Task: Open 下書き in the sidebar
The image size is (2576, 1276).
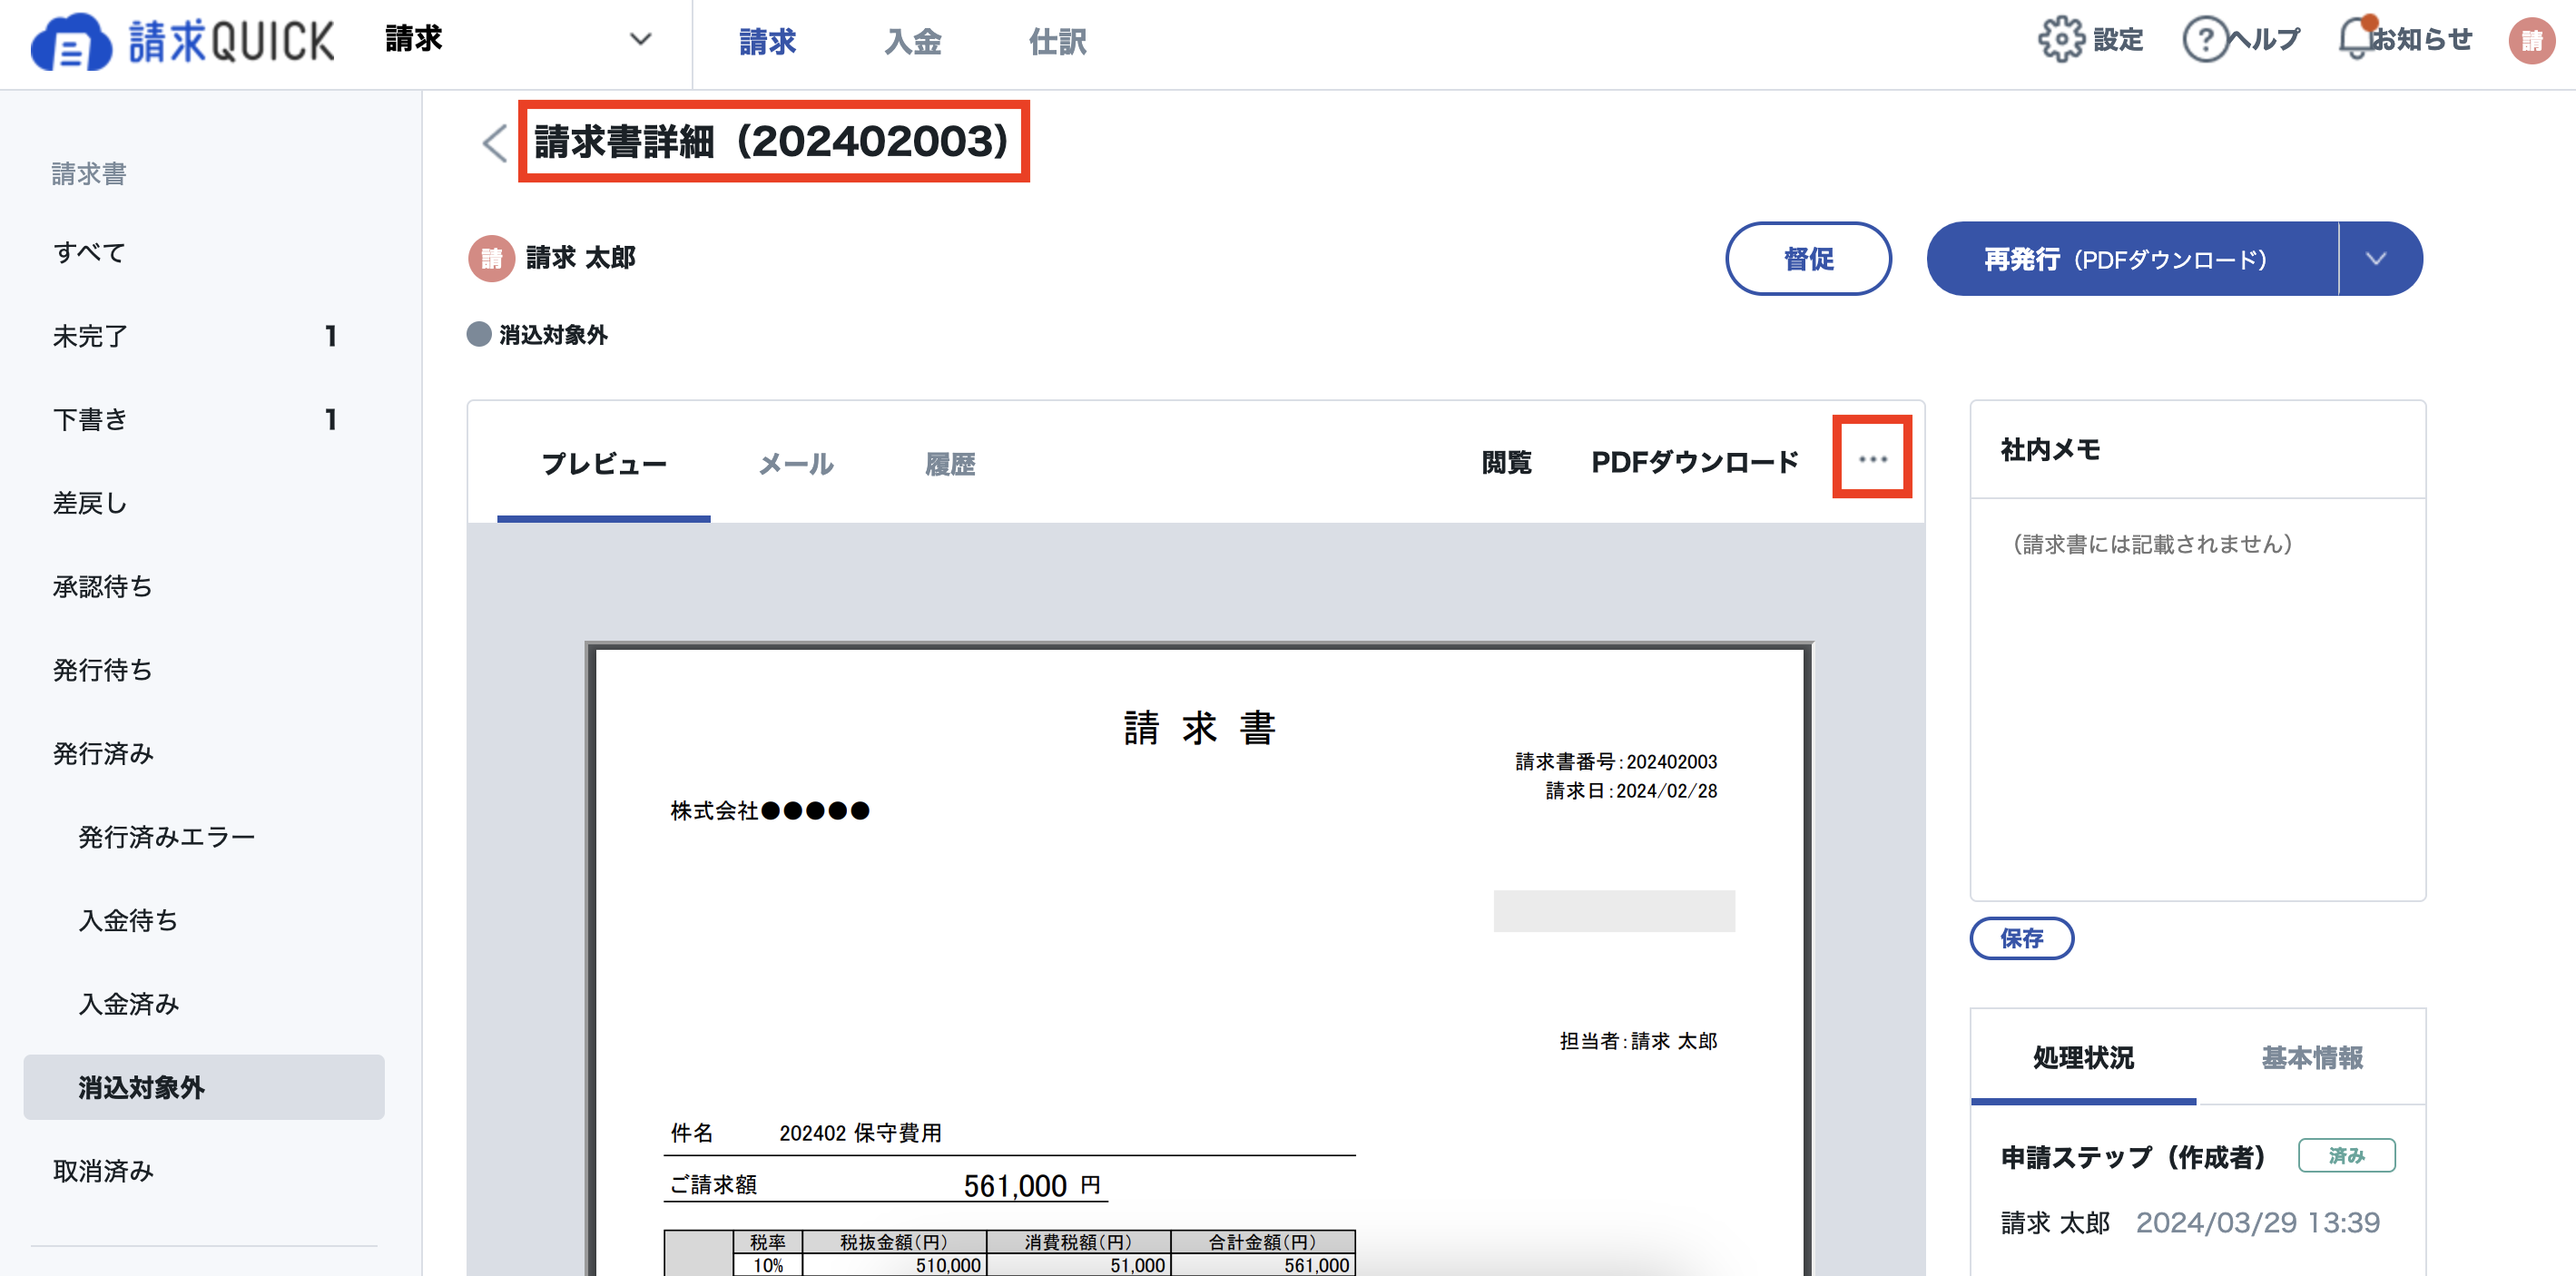Action: [x=89, y=419]
